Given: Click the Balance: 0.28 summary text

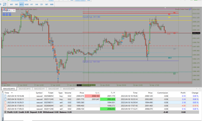Looking at the screenshot, I should pyautogui.click(x=65, y=112).
